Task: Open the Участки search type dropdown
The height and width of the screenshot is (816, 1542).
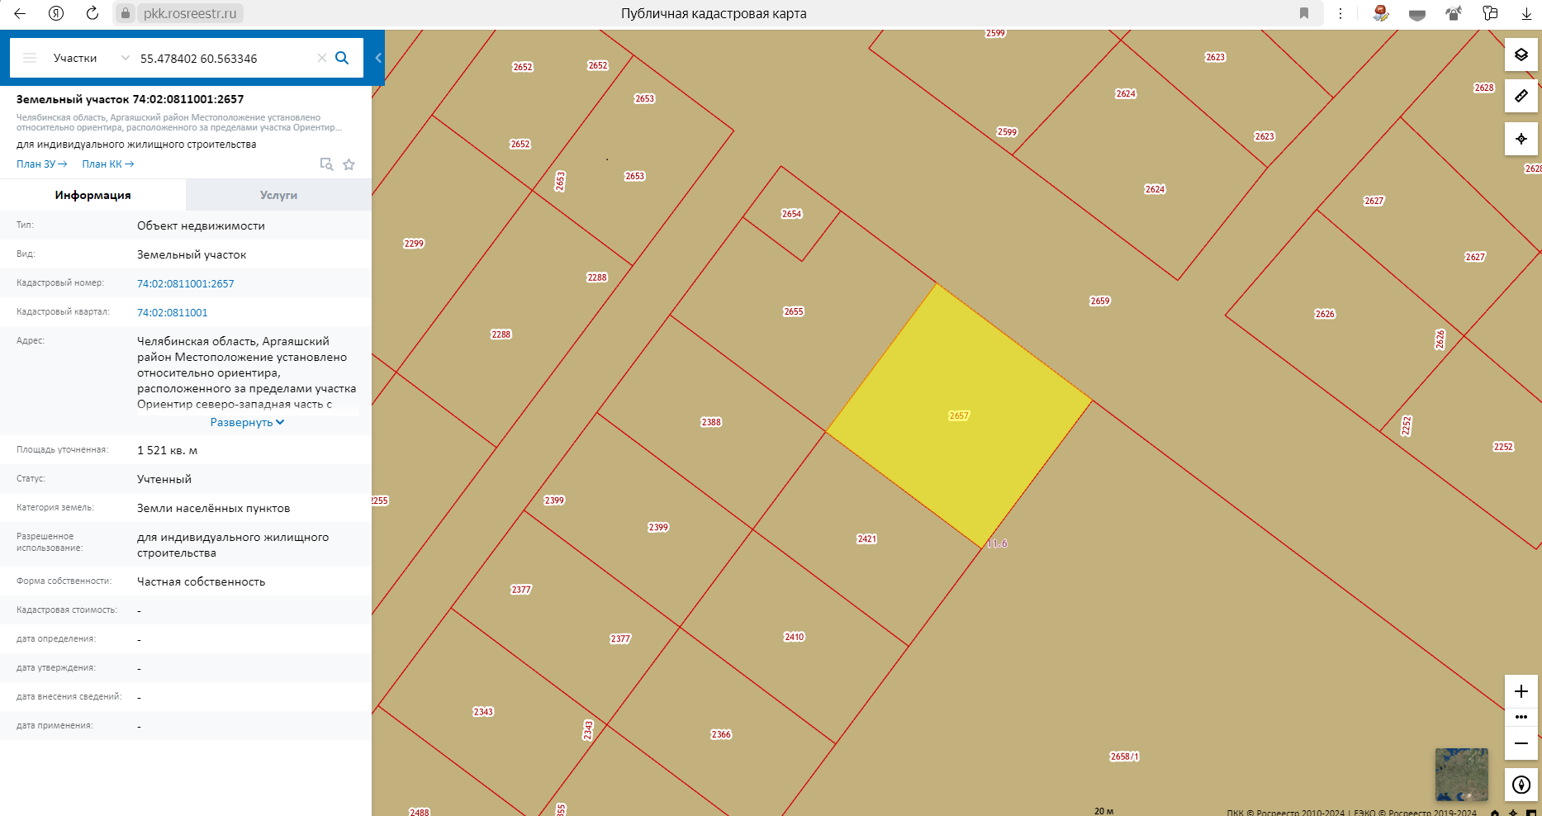Action: tap(90, 58)
